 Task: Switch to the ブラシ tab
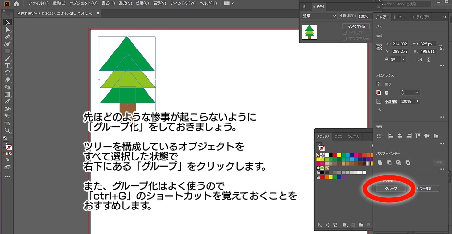tap(339, 136)
